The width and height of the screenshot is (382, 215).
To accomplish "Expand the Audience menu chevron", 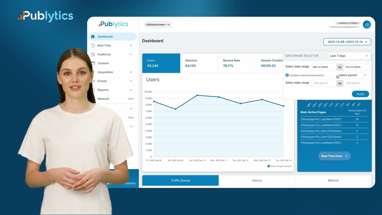I will (x=131, y=54).
